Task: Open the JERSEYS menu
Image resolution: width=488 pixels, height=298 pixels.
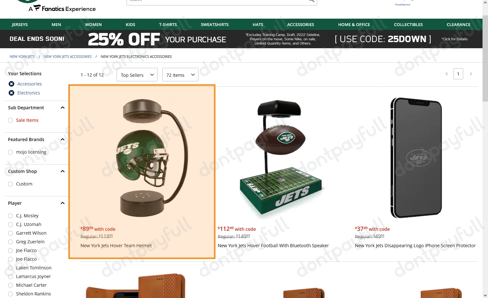Action: click(x=20, y=24)
